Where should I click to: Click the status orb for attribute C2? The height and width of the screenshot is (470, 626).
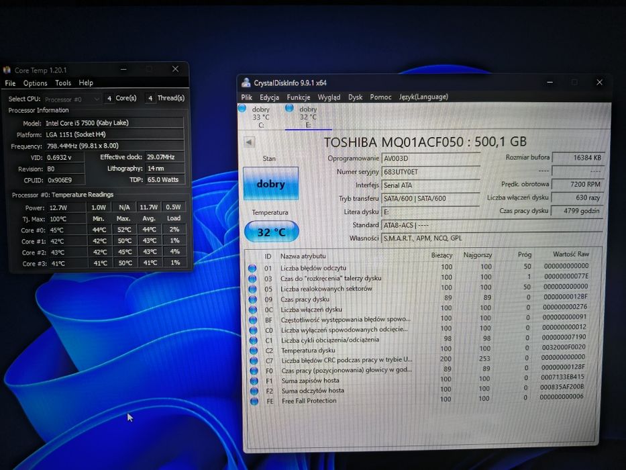(254, 350)
